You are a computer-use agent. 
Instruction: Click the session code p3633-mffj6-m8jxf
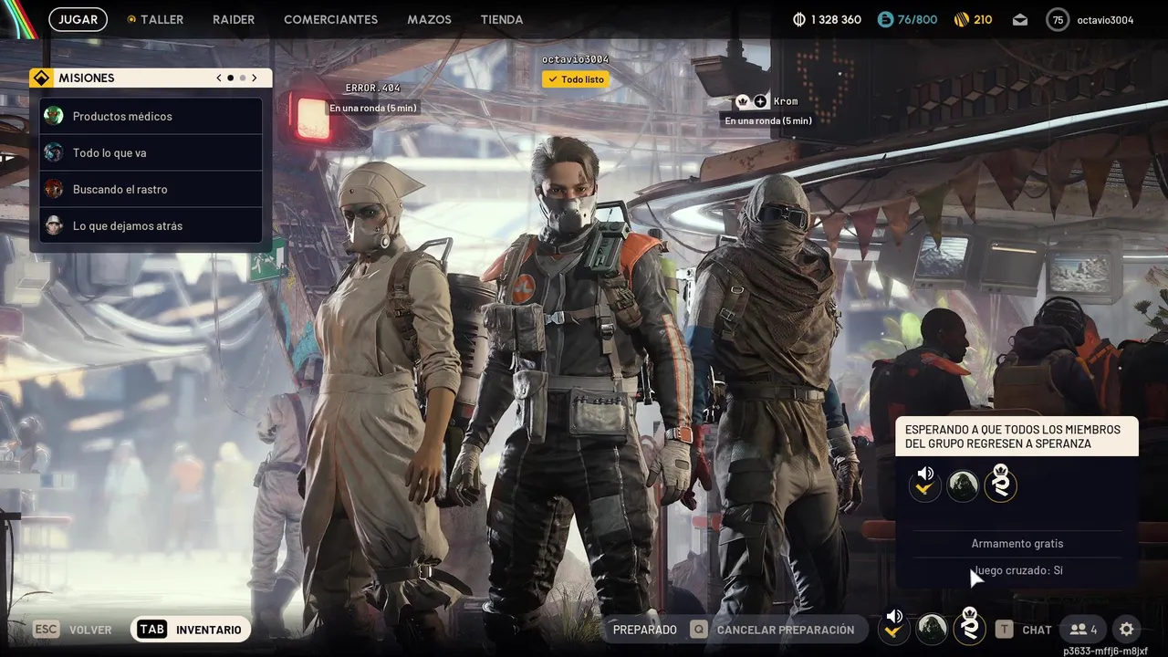click(x=1105, y=652)
